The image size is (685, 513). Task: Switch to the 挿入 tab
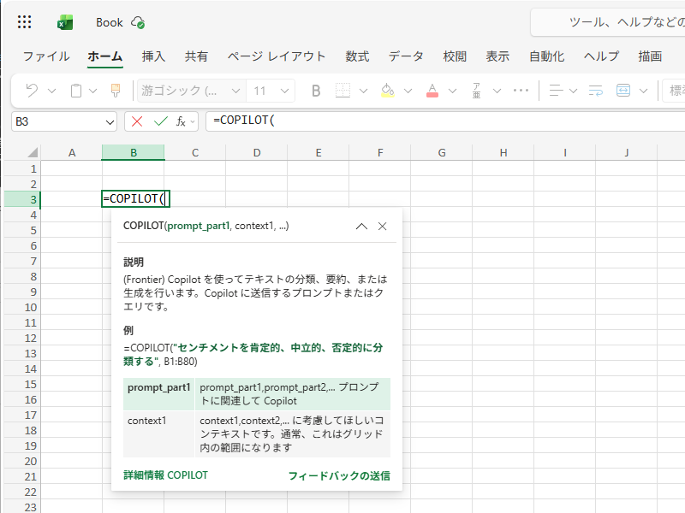[153, 56]
